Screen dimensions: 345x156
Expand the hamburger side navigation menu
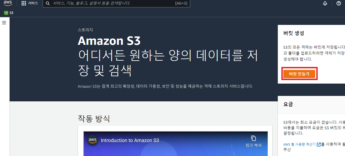click(x=4, y=23)
